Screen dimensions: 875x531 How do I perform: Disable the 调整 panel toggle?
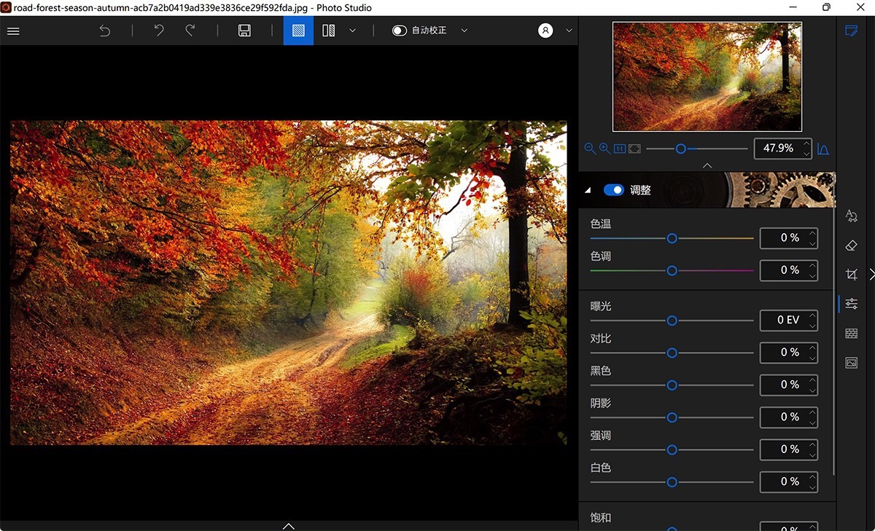click(613, 189)
